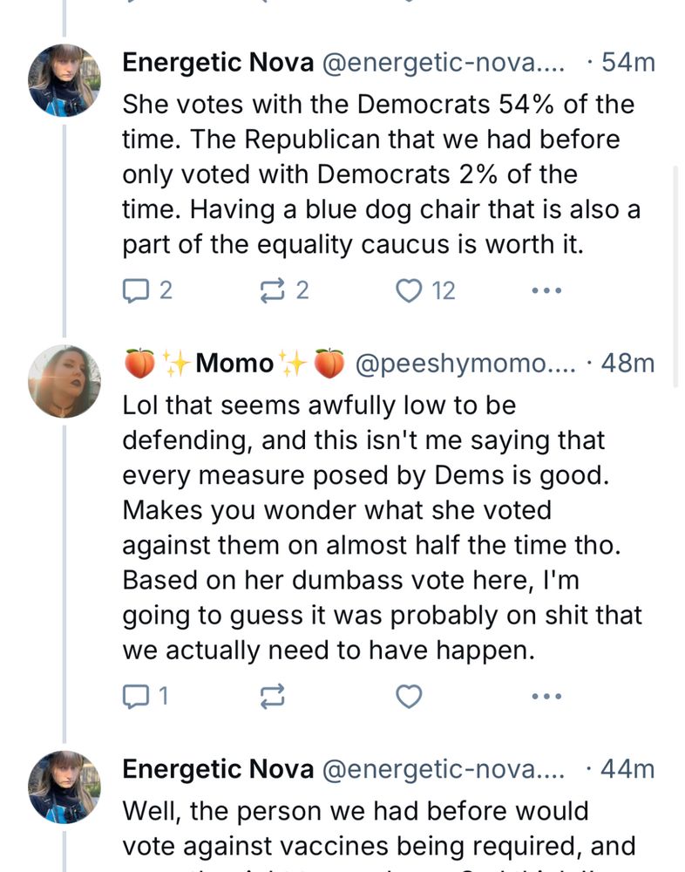Open Energetic Nova's avatar on first post
Screen dimensions: 685x872
[x=64, y=80]
